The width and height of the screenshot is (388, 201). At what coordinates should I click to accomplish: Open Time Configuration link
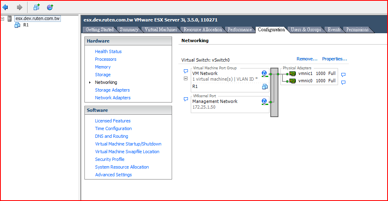coord(113,128)
